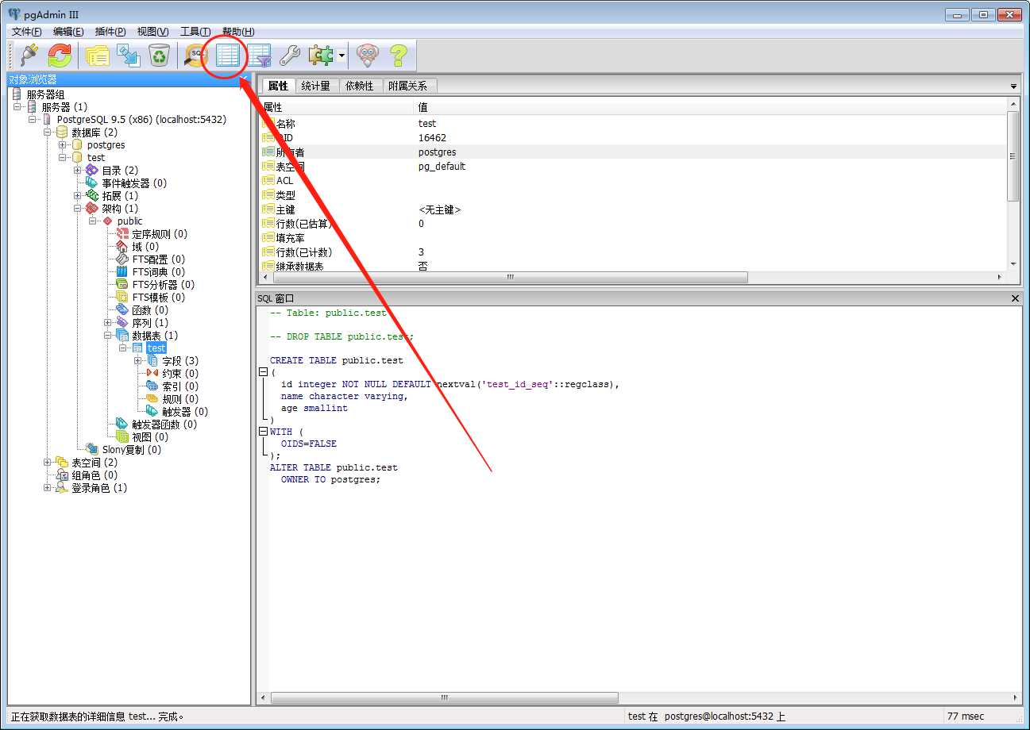
Task: Refresh the selected object with the refresh icon
Action: [60, 55]
